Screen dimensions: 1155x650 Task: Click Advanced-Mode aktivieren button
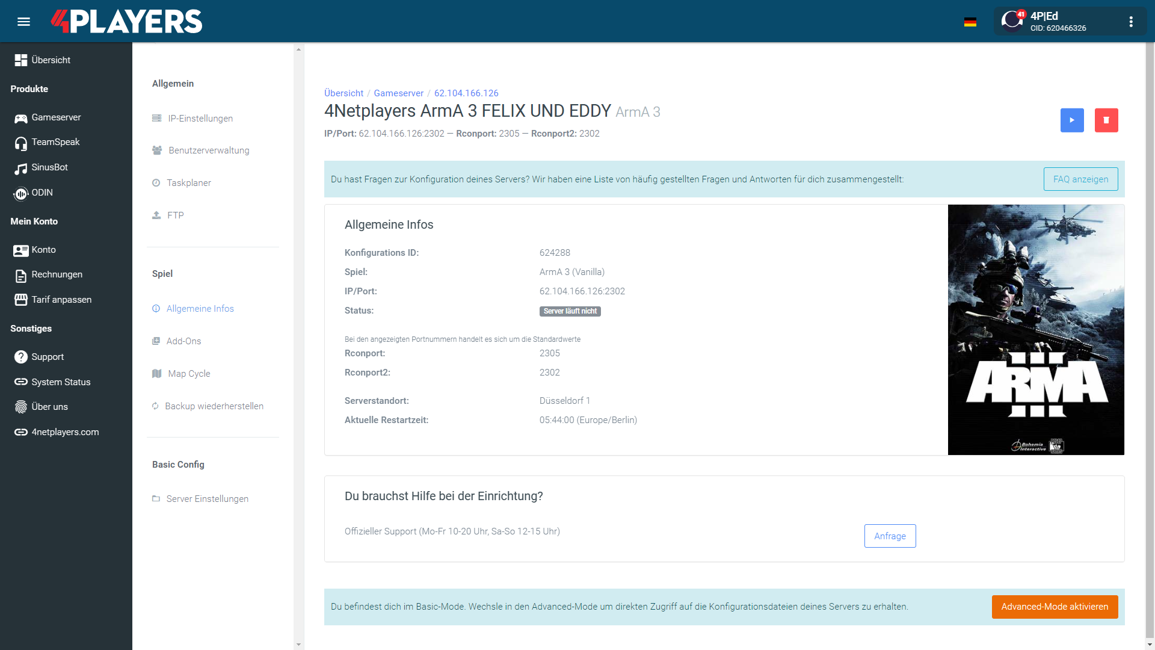pyautogui.click(x=1055, y=607)
